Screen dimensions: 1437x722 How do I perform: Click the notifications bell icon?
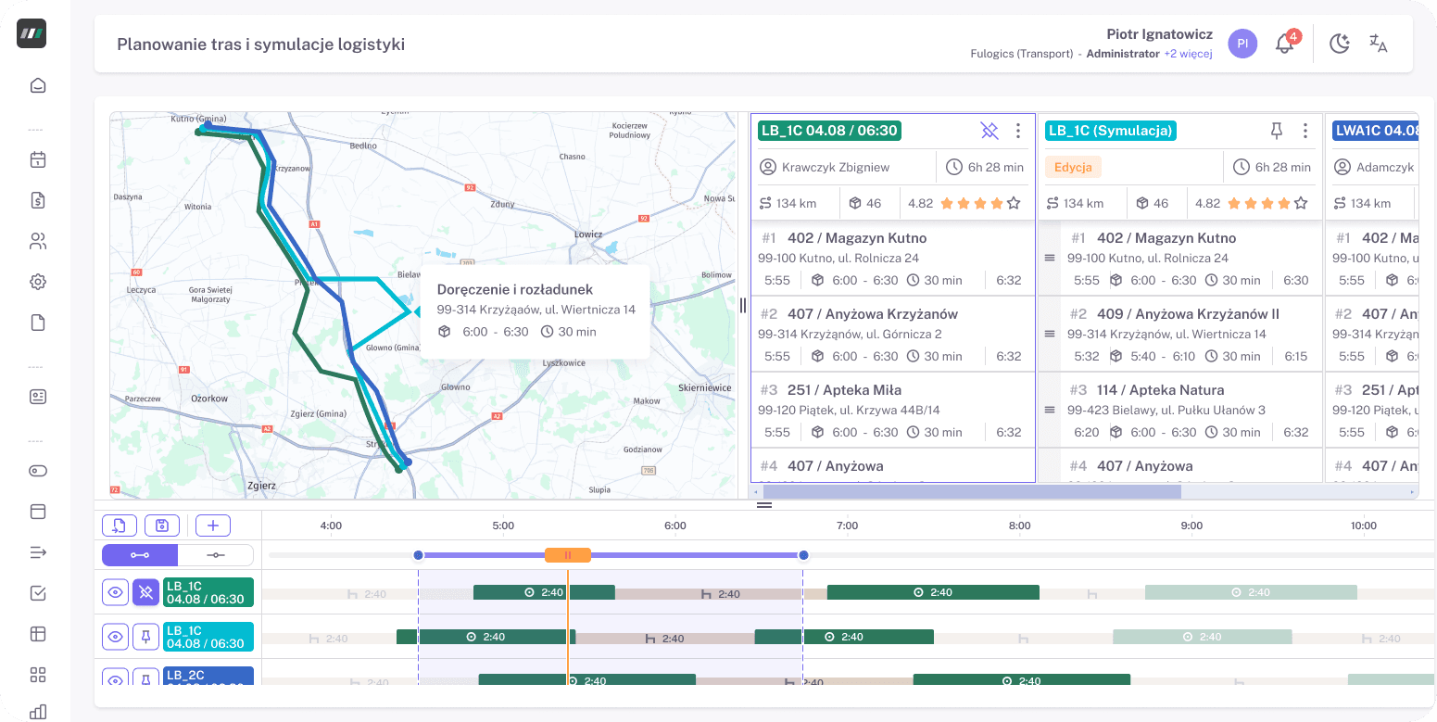1284,44
